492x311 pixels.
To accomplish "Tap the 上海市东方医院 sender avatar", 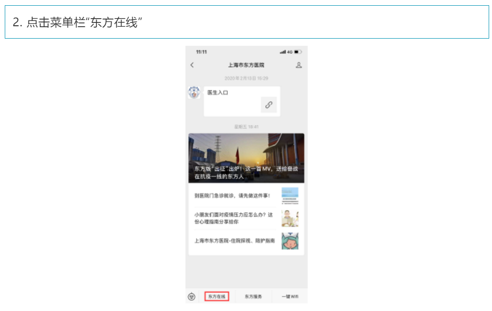I will [x=194, y=93].
